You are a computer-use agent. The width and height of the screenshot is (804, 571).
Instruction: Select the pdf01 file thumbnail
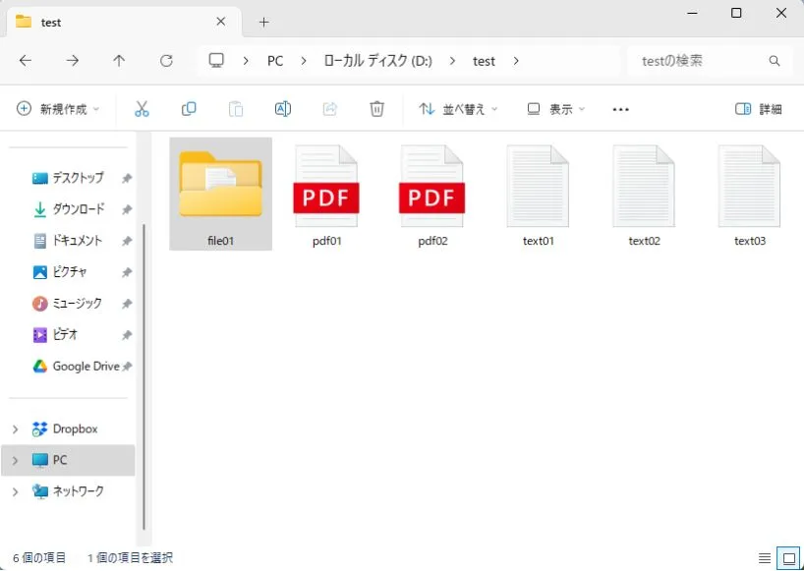326,193
